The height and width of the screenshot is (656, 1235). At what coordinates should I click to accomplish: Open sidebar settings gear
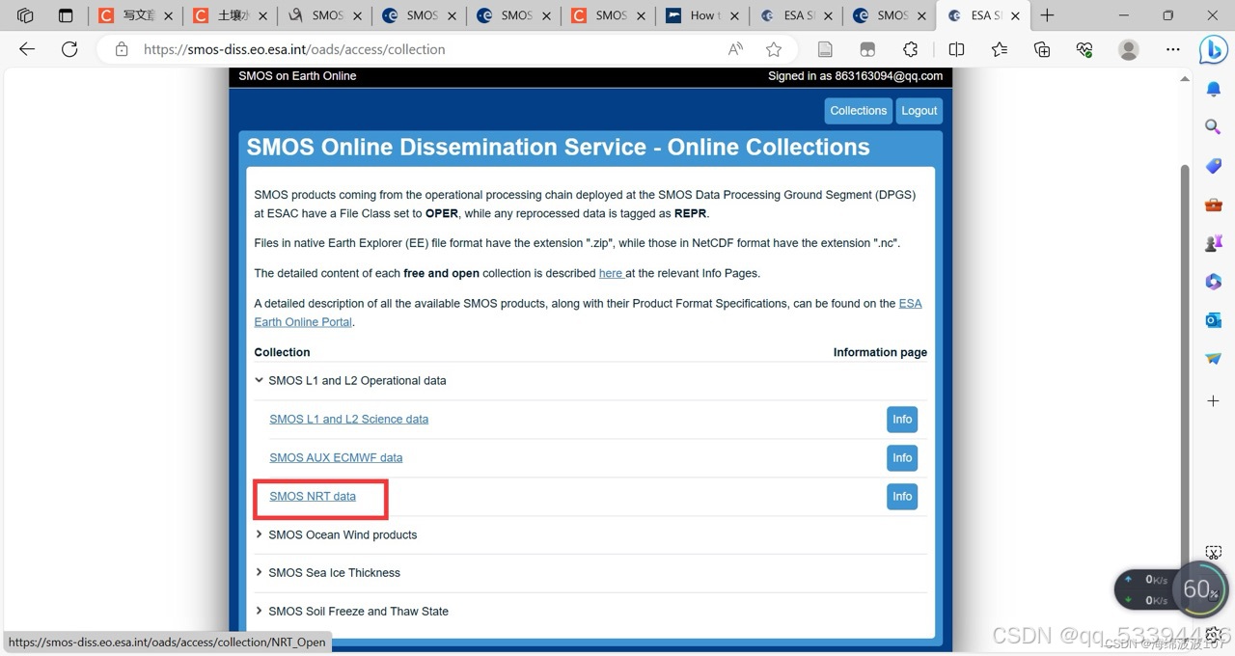click(1214, 635)
